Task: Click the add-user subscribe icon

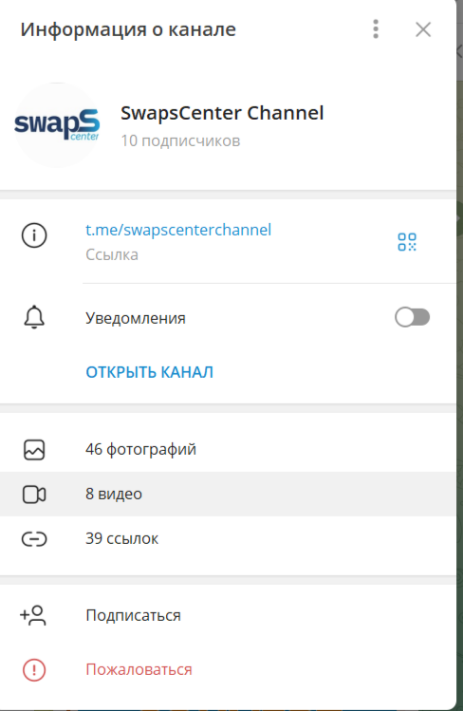Action: (x=32, y=615)
